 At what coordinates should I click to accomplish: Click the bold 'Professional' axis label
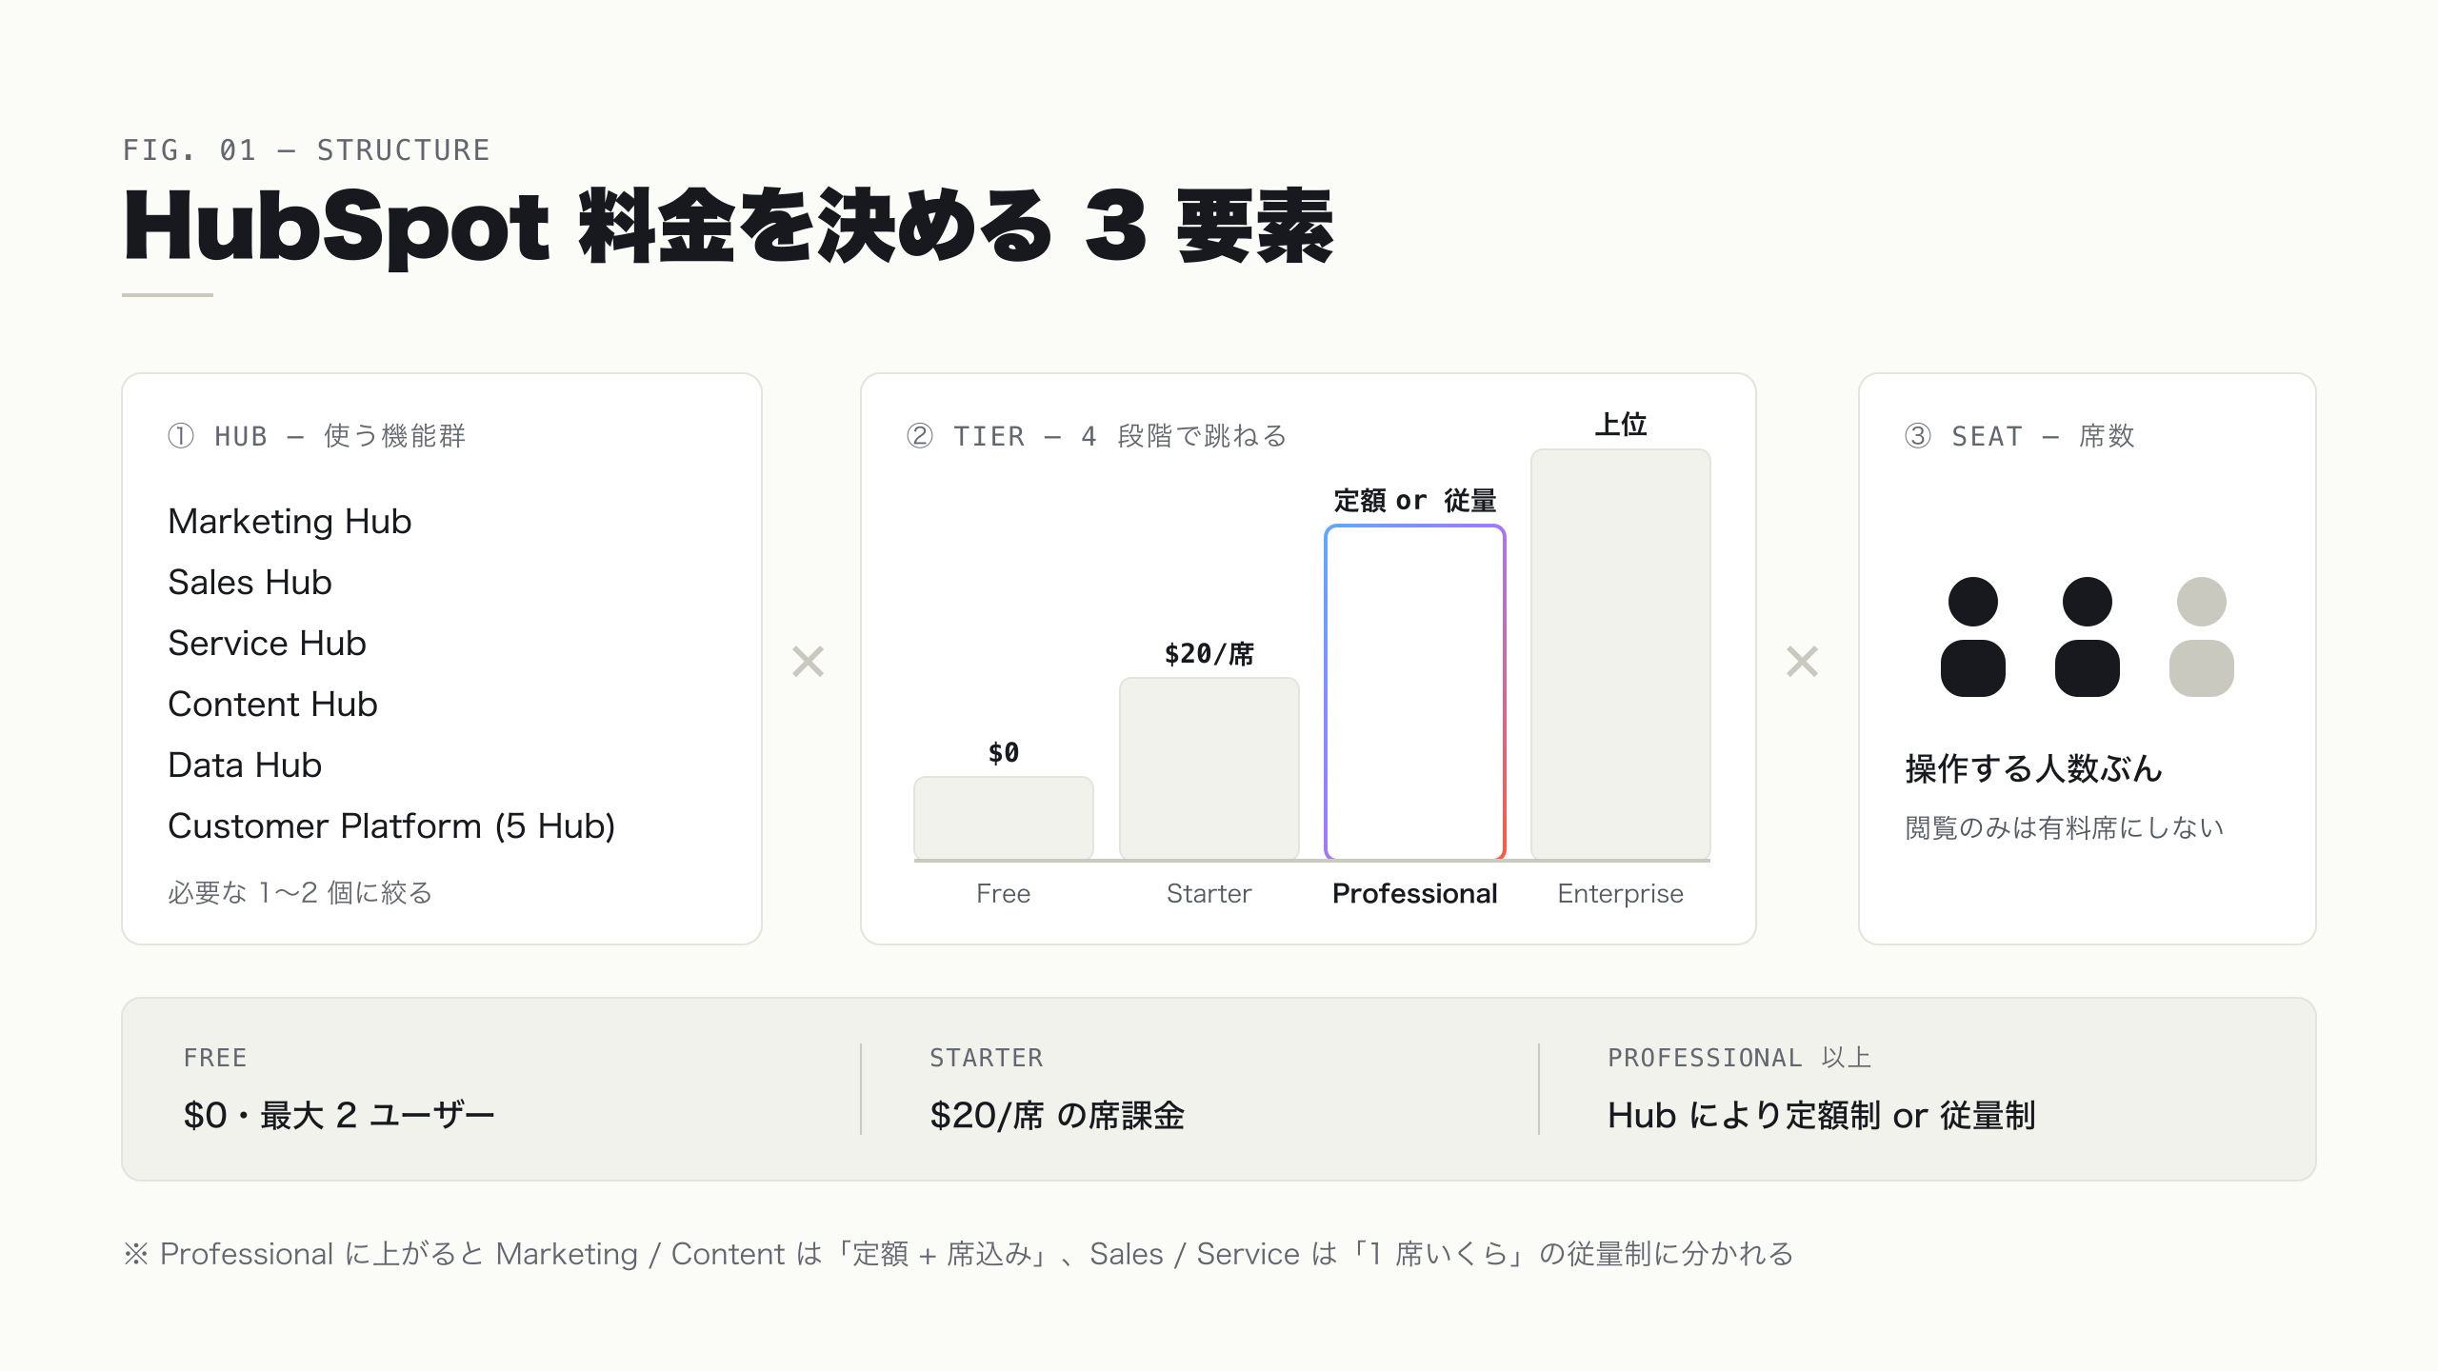point(1414,894)
